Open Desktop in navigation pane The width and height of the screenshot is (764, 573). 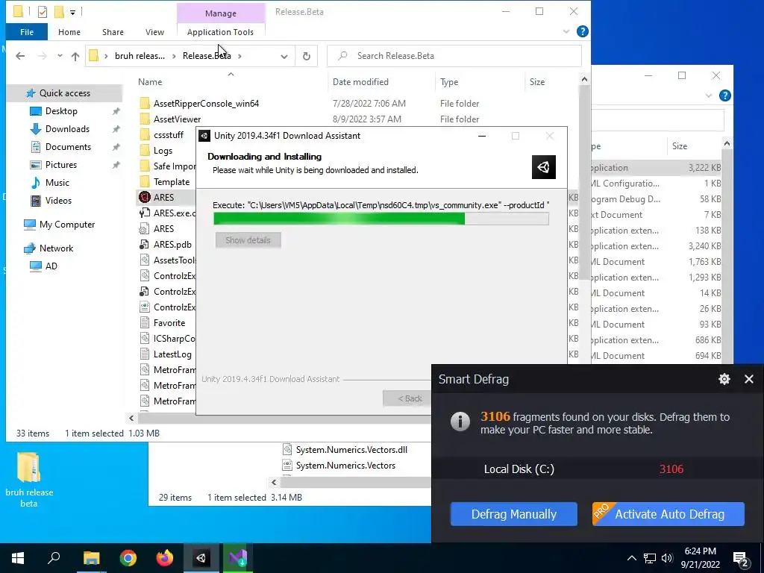click(61, 111)
